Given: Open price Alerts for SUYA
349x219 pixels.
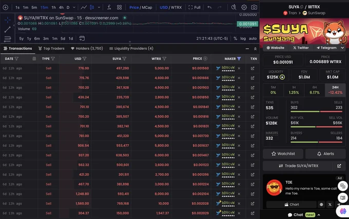Looking at the screenshot, I should pyautogui.click(x=325, y=154).
